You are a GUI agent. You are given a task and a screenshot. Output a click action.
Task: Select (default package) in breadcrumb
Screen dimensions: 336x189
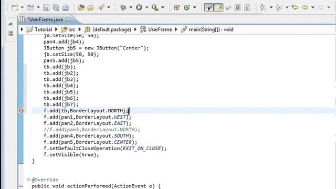(x=112, y=29)
